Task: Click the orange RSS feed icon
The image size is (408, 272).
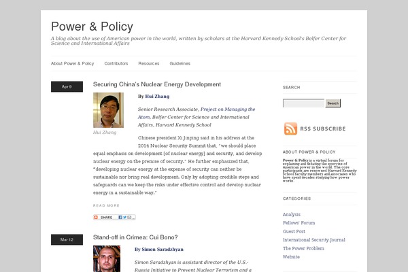Action: [290, 129]
